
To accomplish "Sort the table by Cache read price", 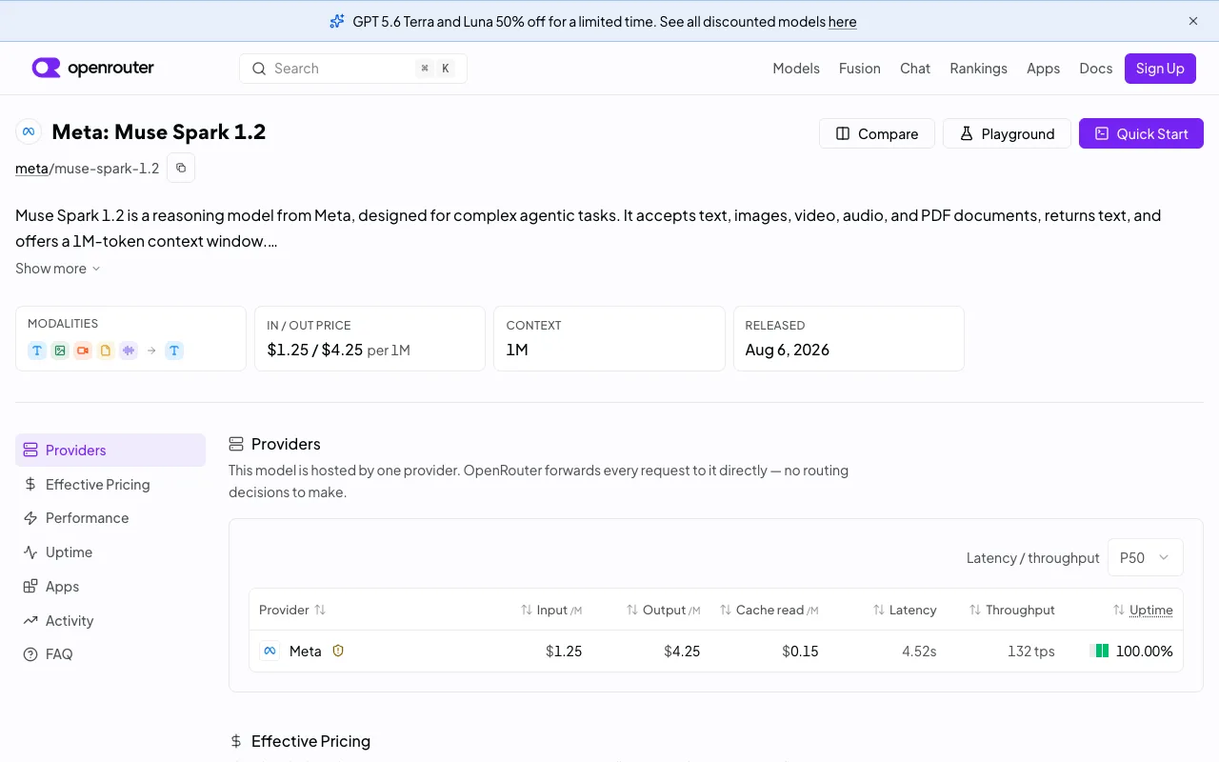I will coord(769,610).
